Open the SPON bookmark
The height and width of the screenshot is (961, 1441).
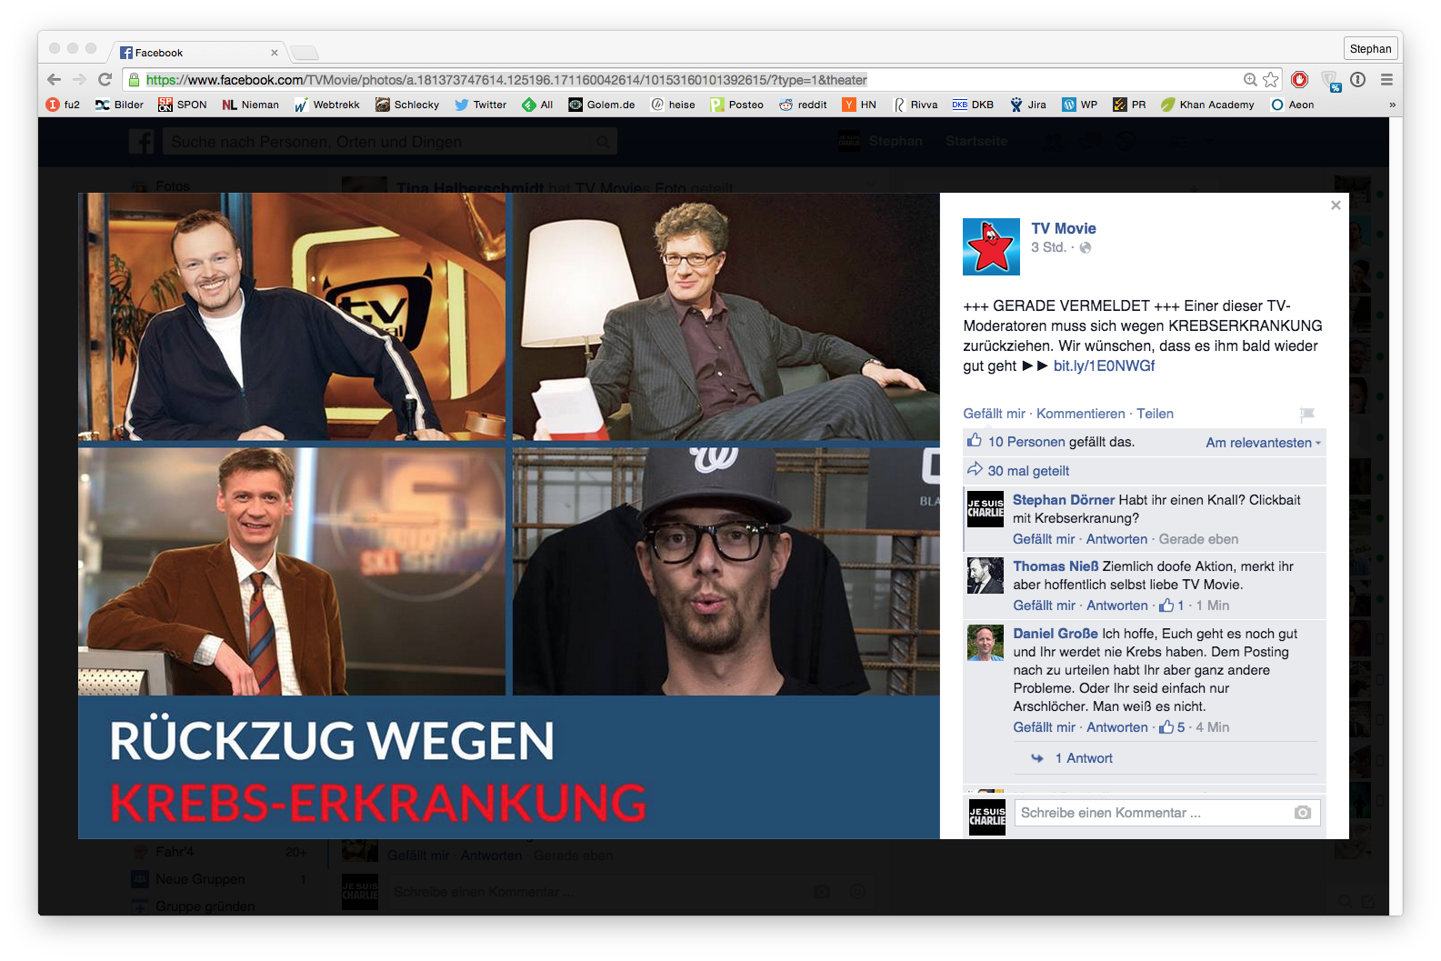pos(183,105)
